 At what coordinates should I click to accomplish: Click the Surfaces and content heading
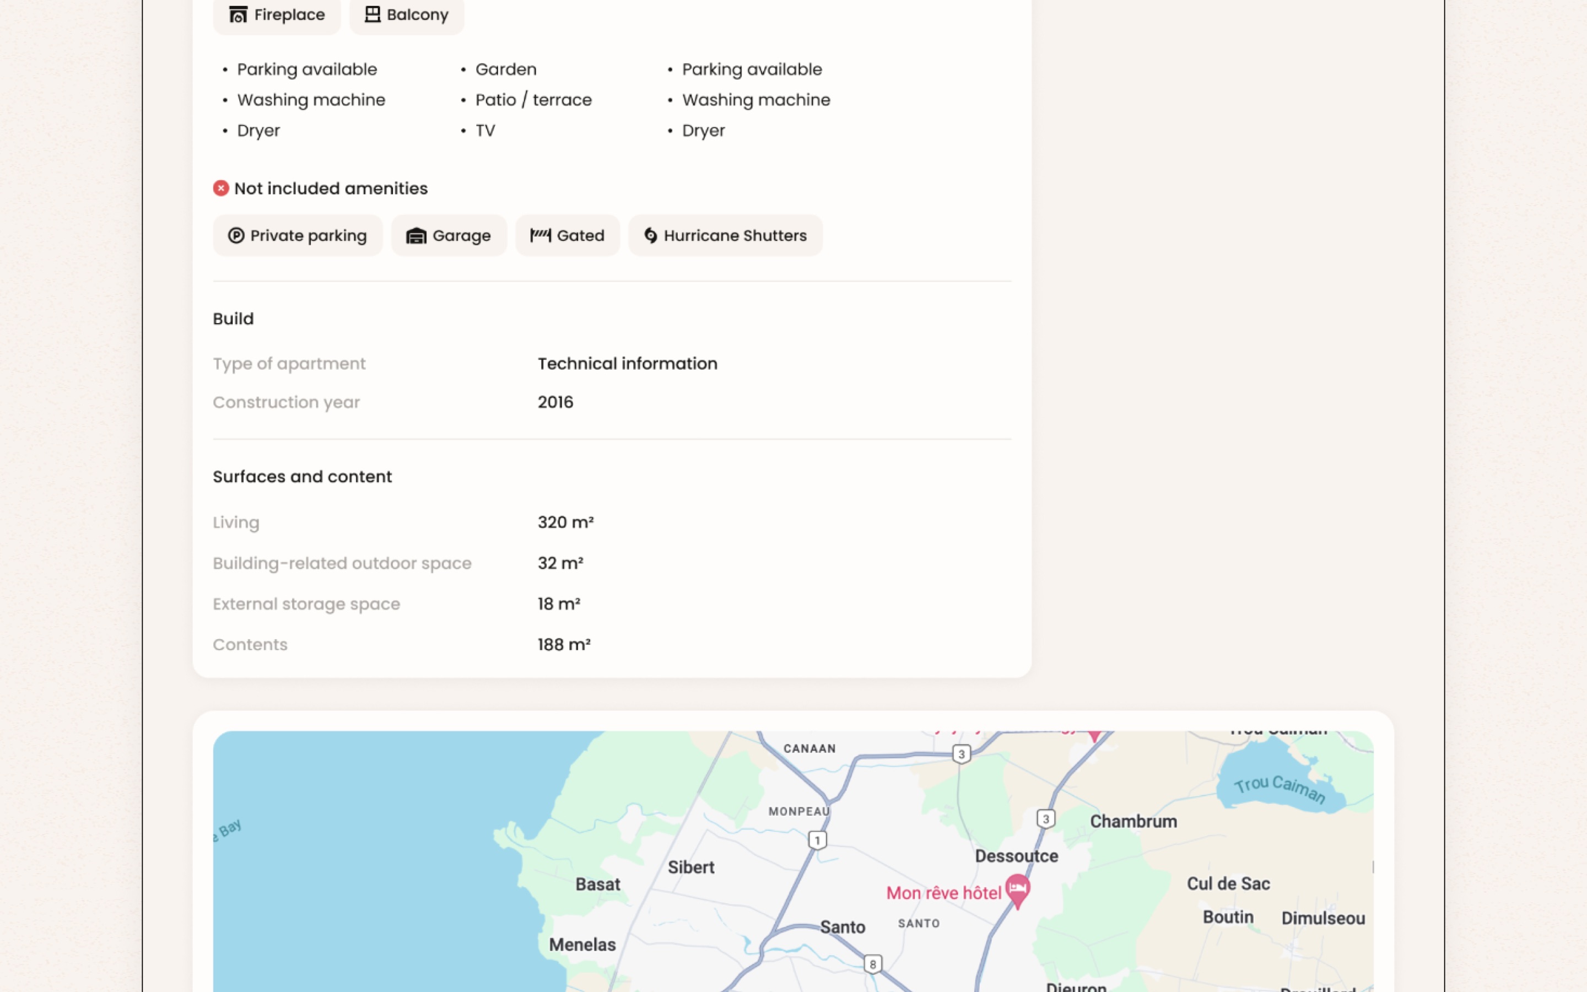tap(303, 477)
